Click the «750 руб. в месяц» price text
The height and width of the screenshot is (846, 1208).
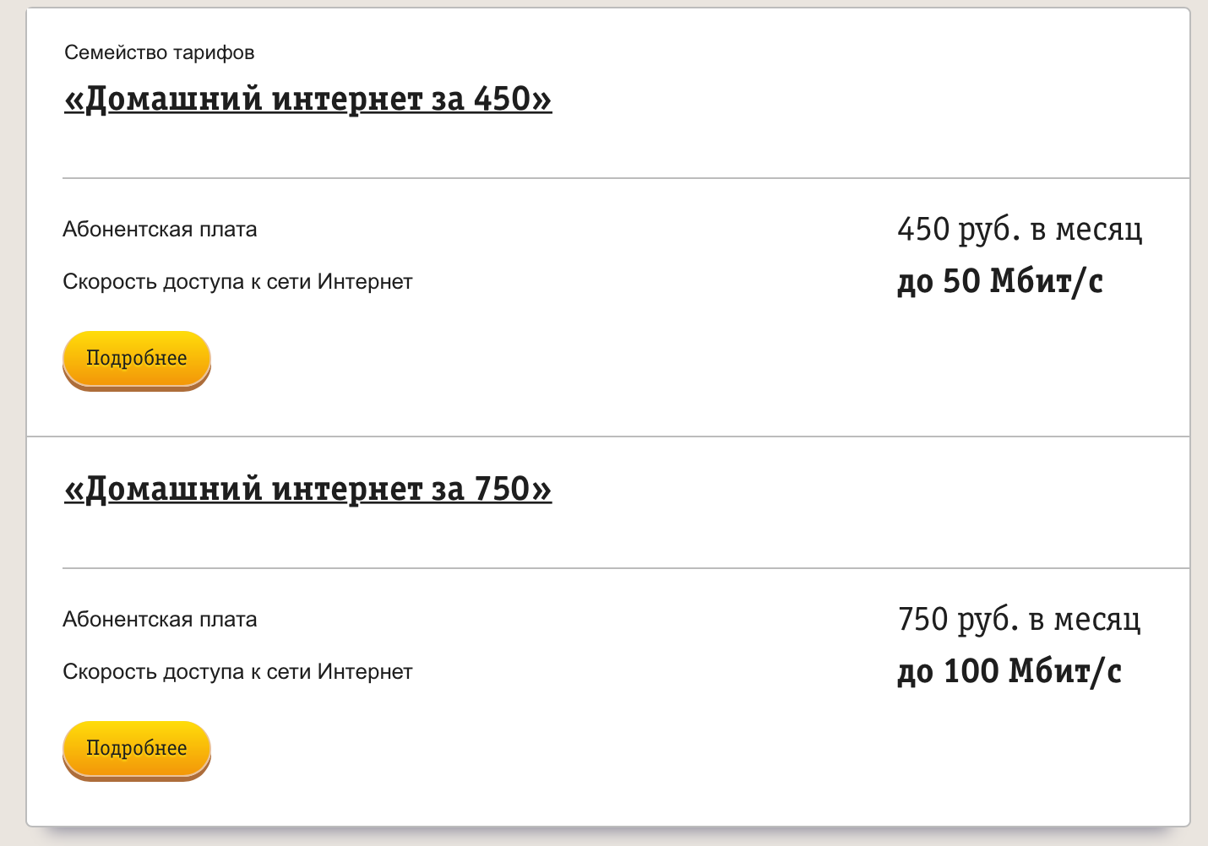(1019, 619)
